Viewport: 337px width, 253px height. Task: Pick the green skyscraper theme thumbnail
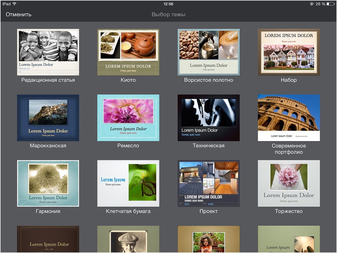pos(289,239)
